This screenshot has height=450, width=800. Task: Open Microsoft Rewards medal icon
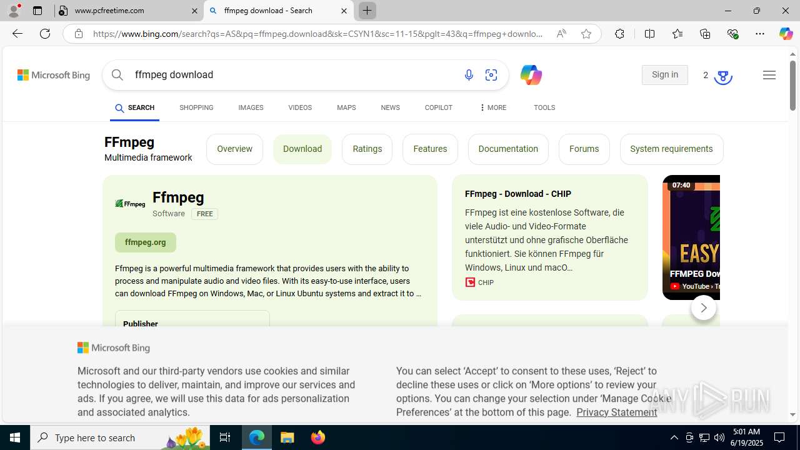pos(722,76)
